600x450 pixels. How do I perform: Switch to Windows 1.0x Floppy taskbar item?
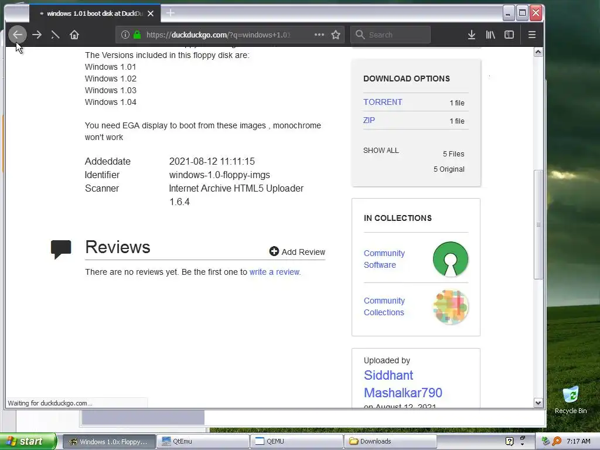tap(108, 441)
